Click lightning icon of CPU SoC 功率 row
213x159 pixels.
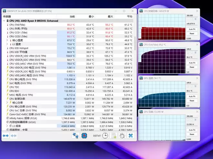tap(8, 110)
